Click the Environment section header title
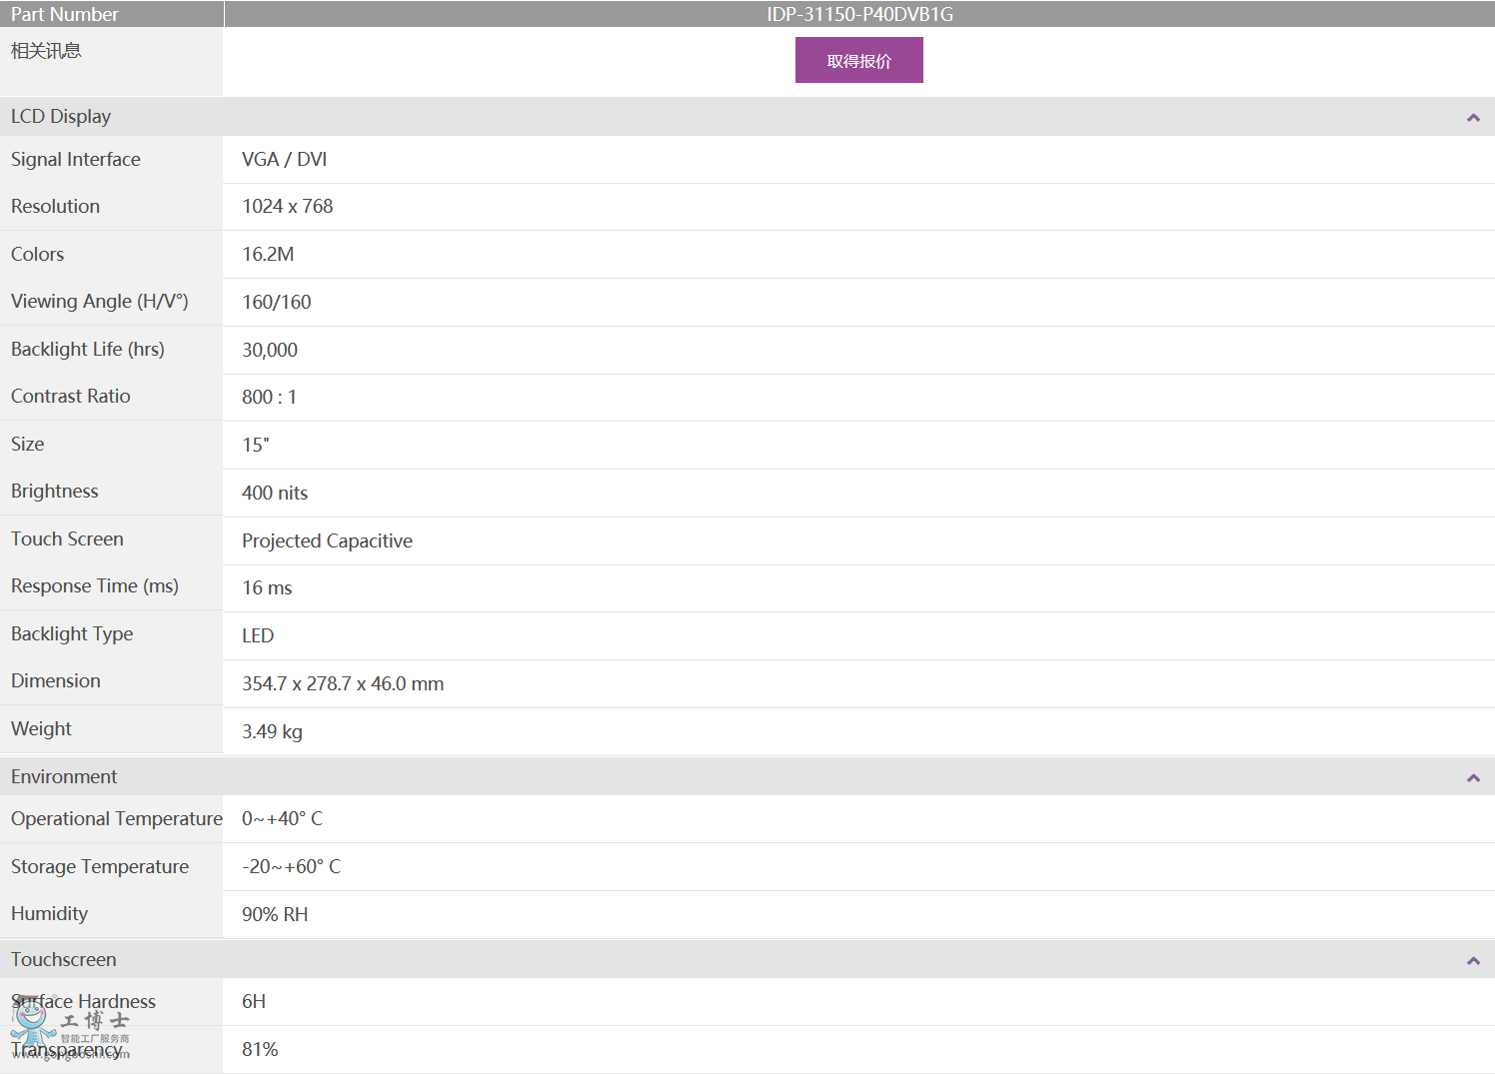This screenshot has width=1495, height=1074. tap(64, 777)
